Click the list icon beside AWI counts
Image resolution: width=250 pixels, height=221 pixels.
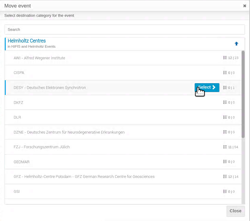point(225,58)
